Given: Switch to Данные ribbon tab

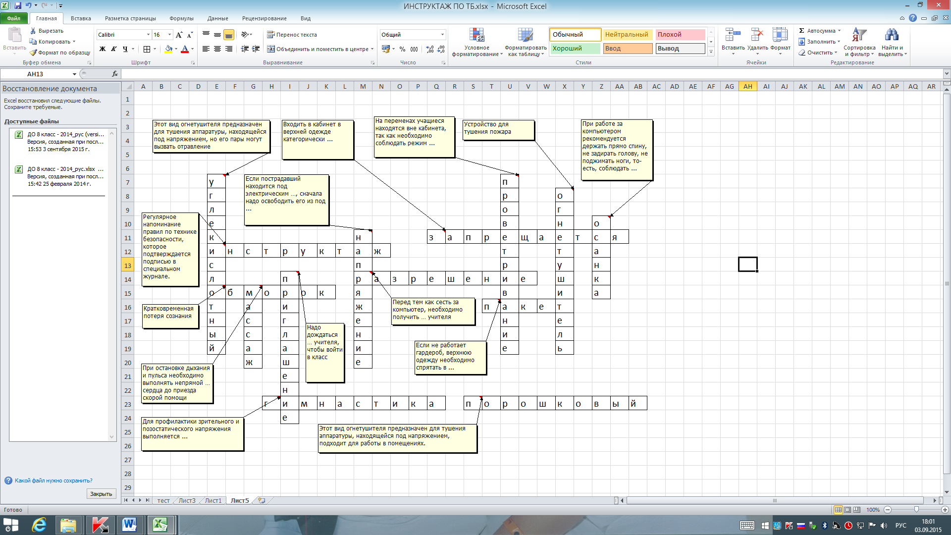Looking at the screenshot, I should point(218,18).
